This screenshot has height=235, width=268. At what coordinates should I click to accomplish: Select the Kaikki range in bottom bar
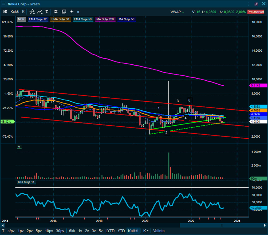coord(133,231)
